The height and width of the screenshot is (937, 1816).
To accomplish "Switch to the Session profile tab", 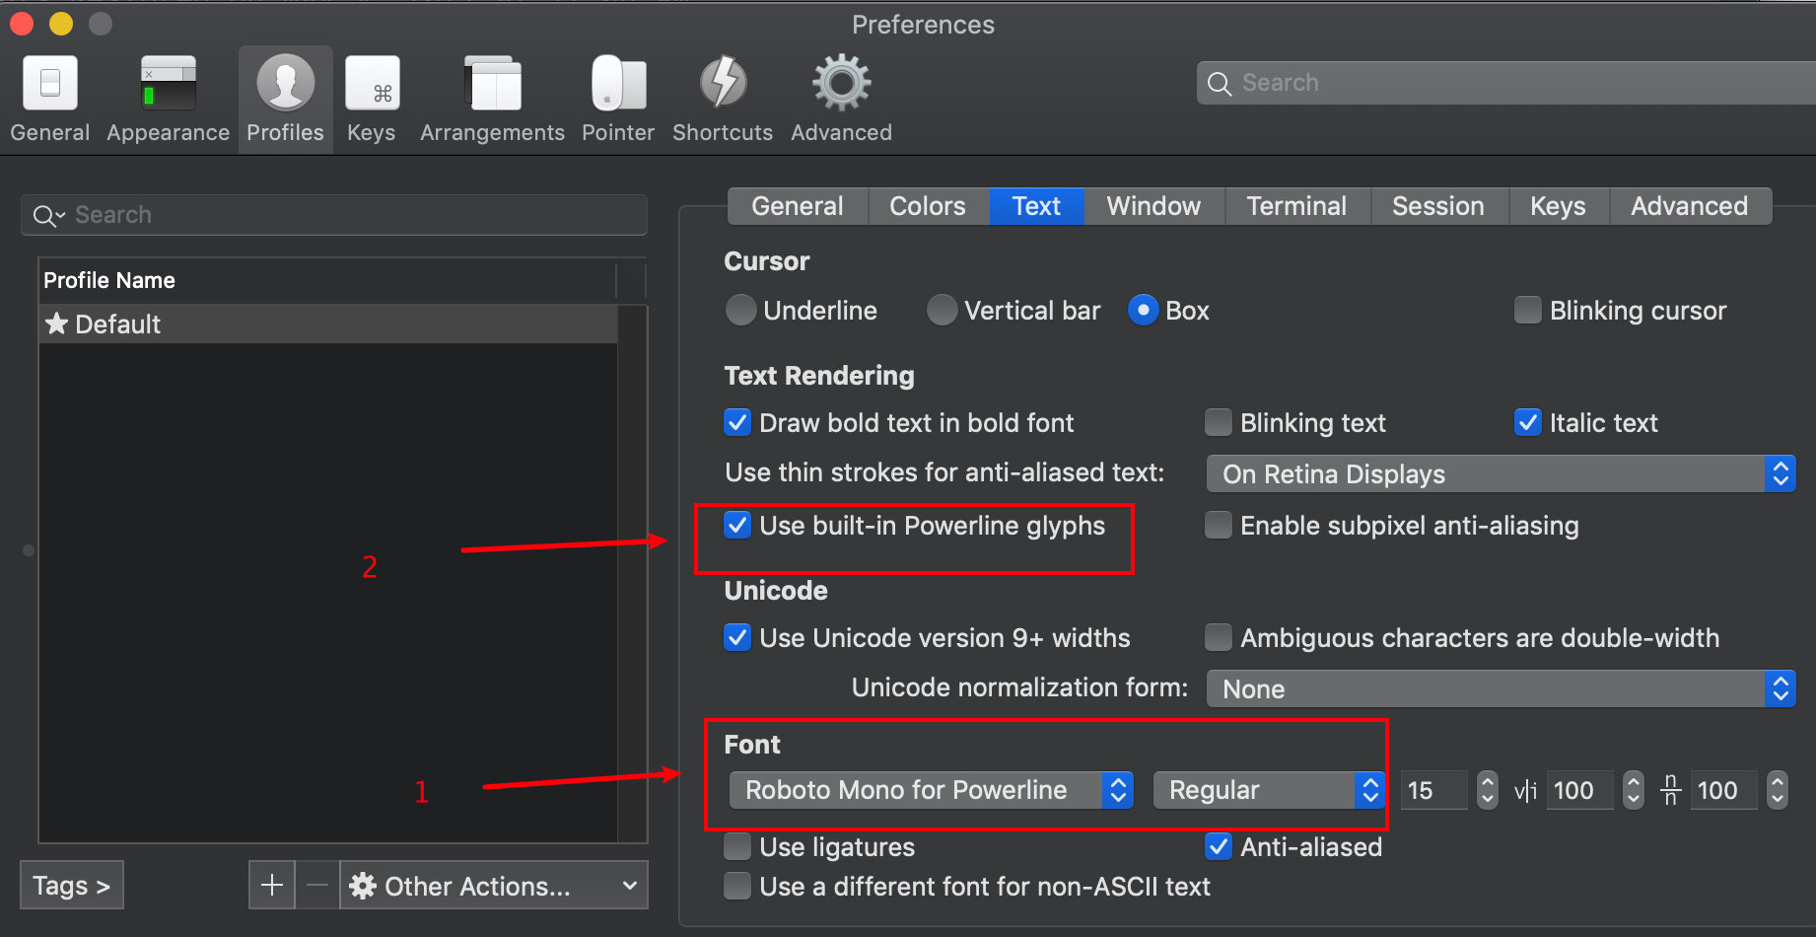I will pos(1438,206).
